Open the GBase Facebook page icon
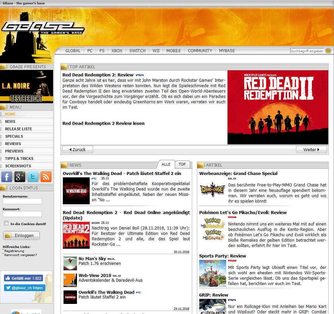Viewport: 334px width, 314px height. coord(7,177)
